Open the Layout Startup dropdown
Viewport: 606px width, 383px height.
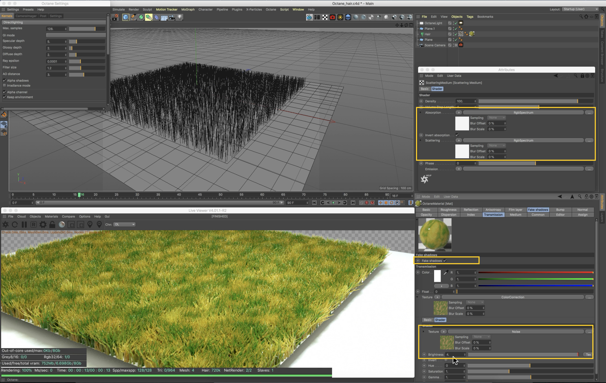coord(580,9)
